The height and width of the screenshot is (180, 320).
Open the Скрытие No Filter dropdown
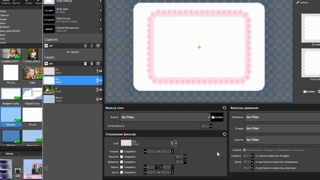click(x=282, y=140)
